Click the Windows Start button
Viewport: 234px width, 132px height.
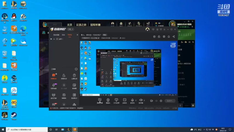(3, 129)
